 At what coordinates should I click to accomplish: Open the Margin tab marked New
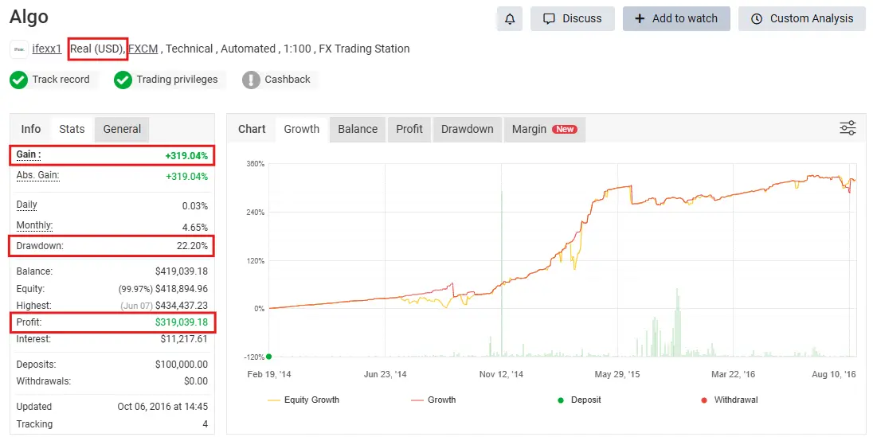pyautogui.click(x=544, y=129)
